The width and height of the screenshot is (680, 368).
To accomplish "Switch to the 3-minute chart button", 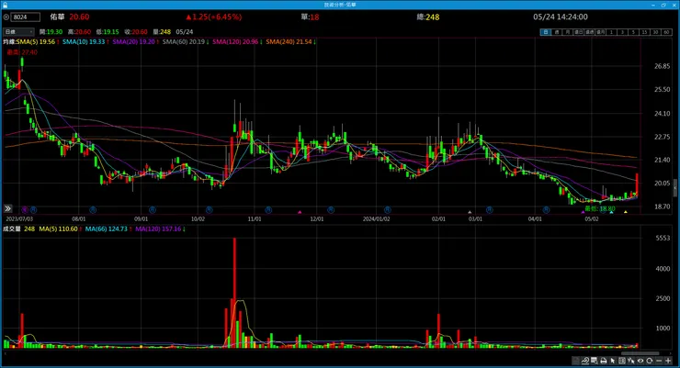I will (623, 32).
